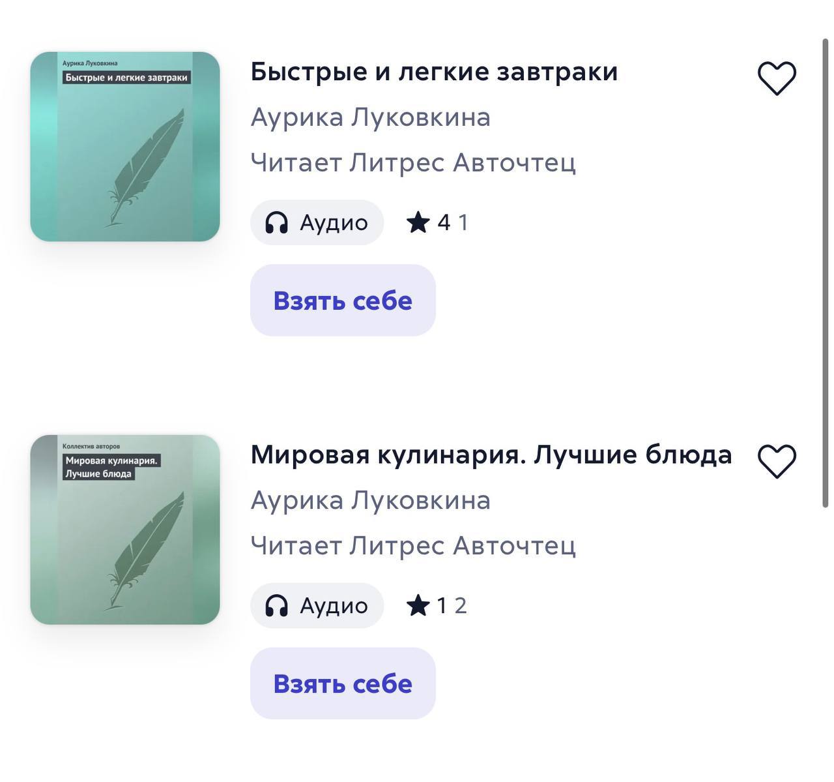This screenshot has height=782, width=834.
Task: Open title link "Мировая кулинария. Лучшие блюда"
Action: pos(491,455)
